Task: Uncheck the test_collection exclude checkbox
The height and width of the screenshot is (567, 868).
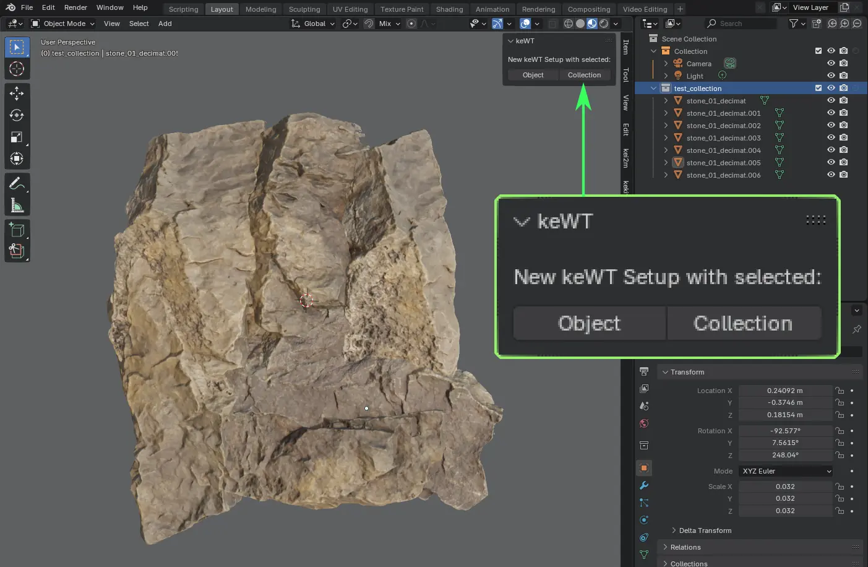Action: [819, 88]
